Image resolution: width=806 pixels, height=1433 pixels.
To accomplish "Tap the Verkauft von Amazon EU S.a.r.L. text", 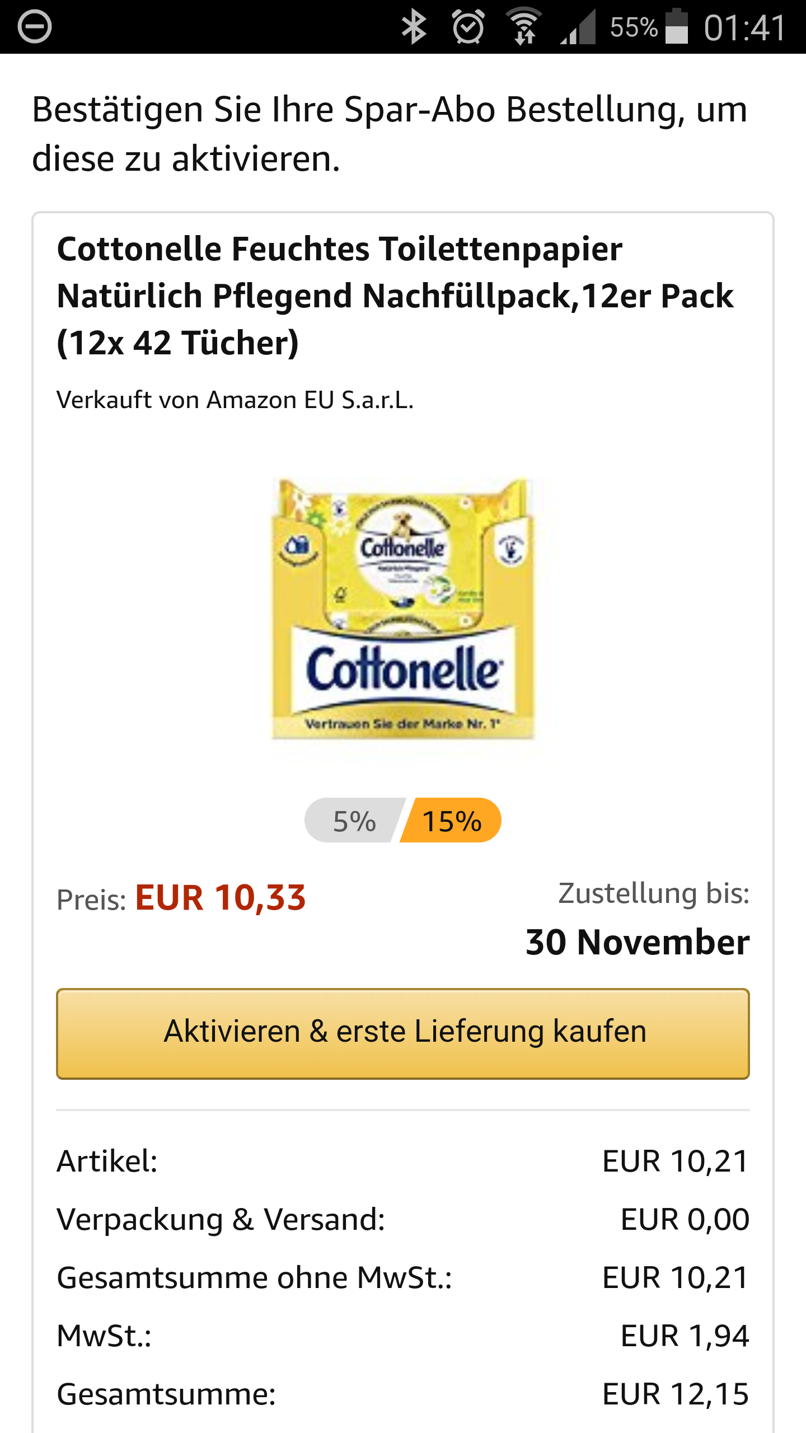I will (235, 400).
